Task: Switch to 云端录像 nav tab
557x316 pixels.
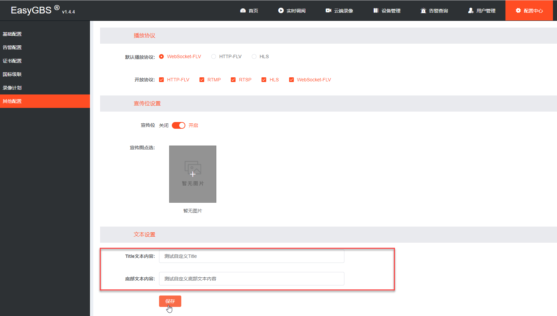Action: point(339,11)
